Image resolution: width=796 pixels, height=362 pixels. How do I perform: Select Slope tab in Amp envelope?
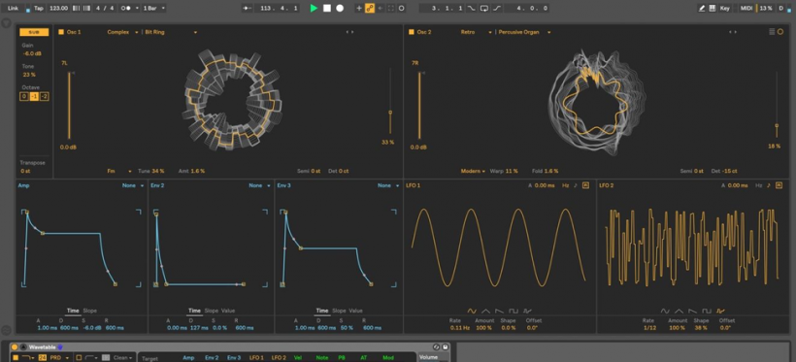[x=90, y=311]
